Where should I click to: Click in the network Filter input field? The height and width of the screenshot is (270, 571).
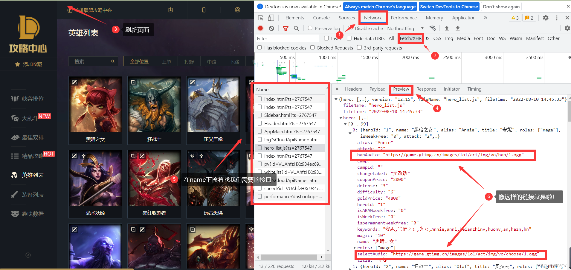tap(287, 38)
